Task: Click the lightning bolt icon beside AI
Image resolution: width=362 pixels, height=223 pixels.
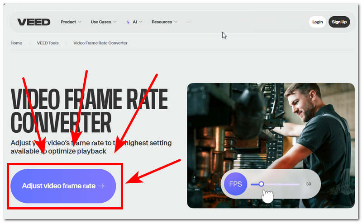Action: pyautogui.click(x=128, y=22)
